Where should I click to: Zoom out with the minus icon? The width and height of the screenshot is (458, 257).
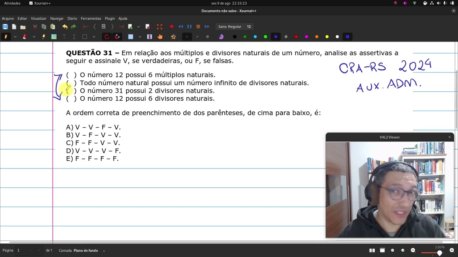coord(413,251)
